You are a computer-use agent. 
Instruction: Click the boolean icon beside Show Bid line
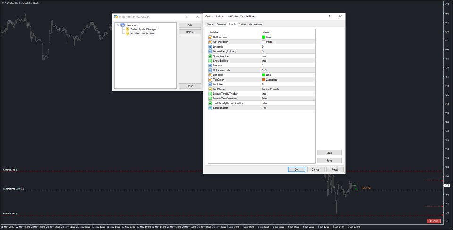(x=210, y=61)
